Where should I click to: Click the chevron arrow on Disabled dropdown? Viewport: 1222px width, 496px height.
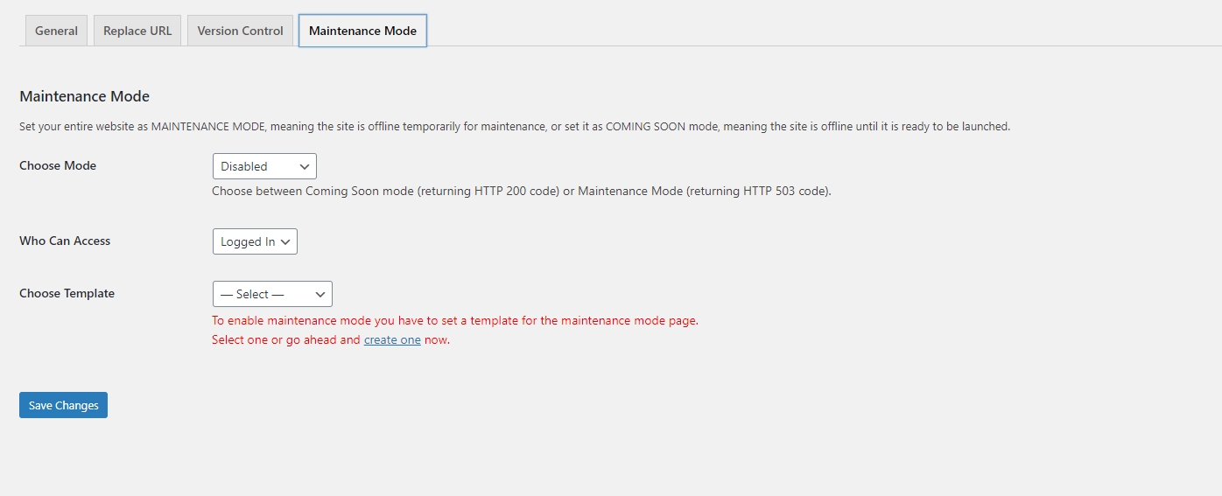[x=305, y=166]
